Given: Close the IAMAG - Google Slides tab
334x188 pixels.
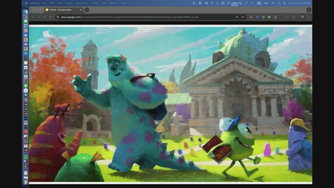Looking at the screenshot, I should pos(80,10).
